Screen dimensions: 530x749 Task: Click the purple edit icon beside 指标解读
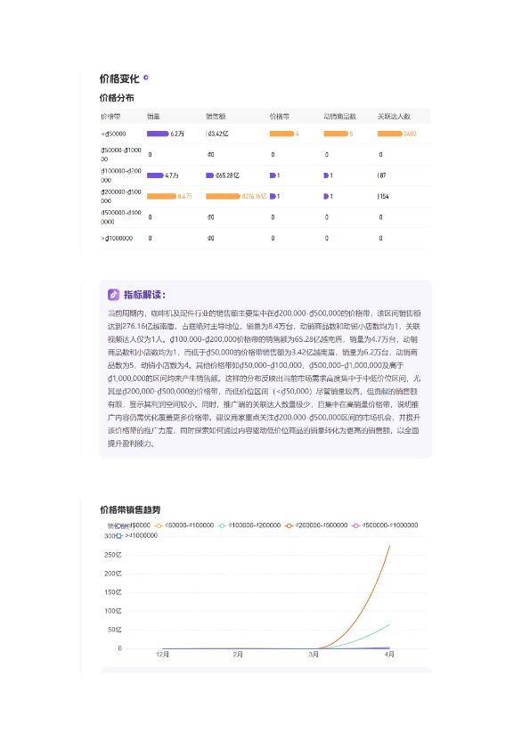pyautogui.click(x=113, y=295)
